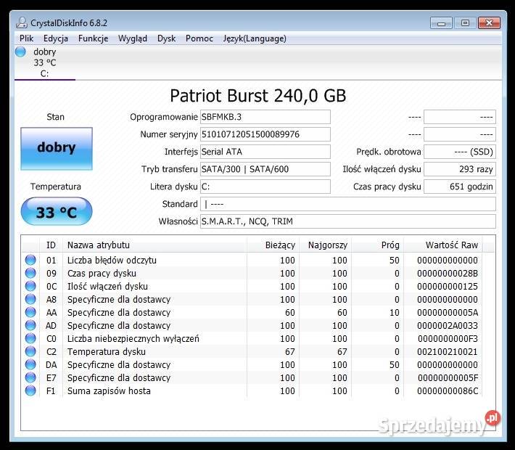The height and width of the screenshot is (450, 515).
Task: Click status orb for F1 Suma zapisów hosta
Action: click(30, 390)
